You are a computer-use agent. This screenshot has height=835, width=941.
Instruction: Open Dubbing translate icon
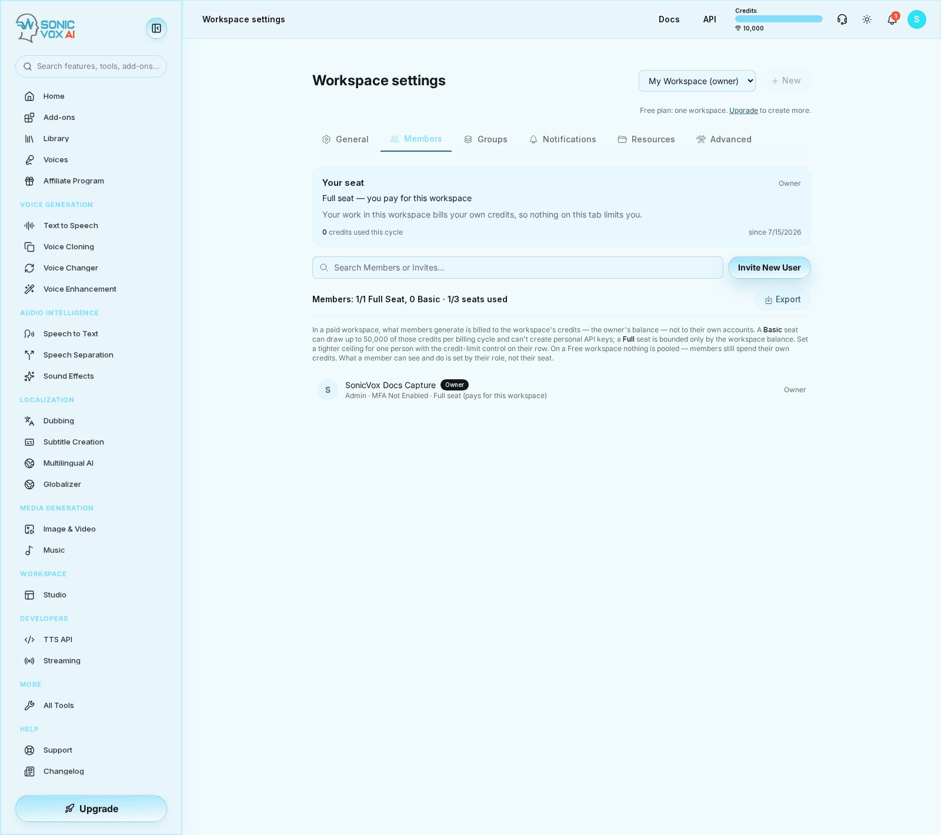tap(29, 421)
